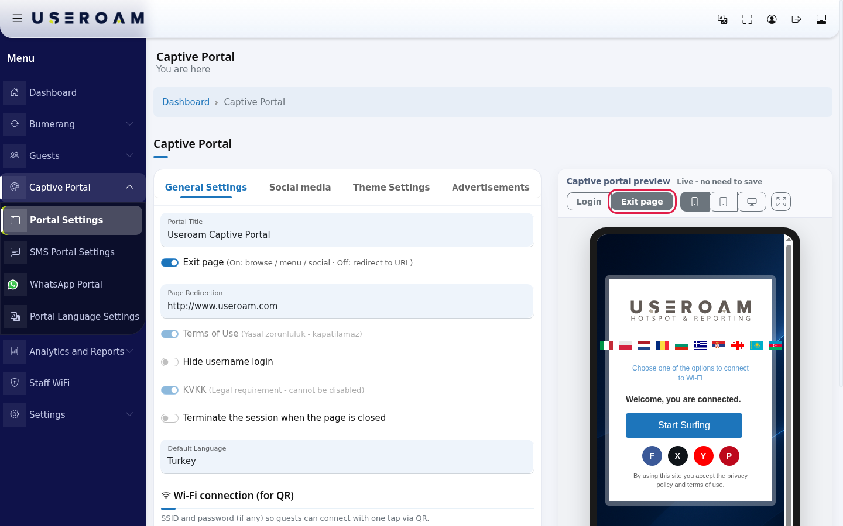Enable Hide username login switch
The image size is (843, 526).
170,362
